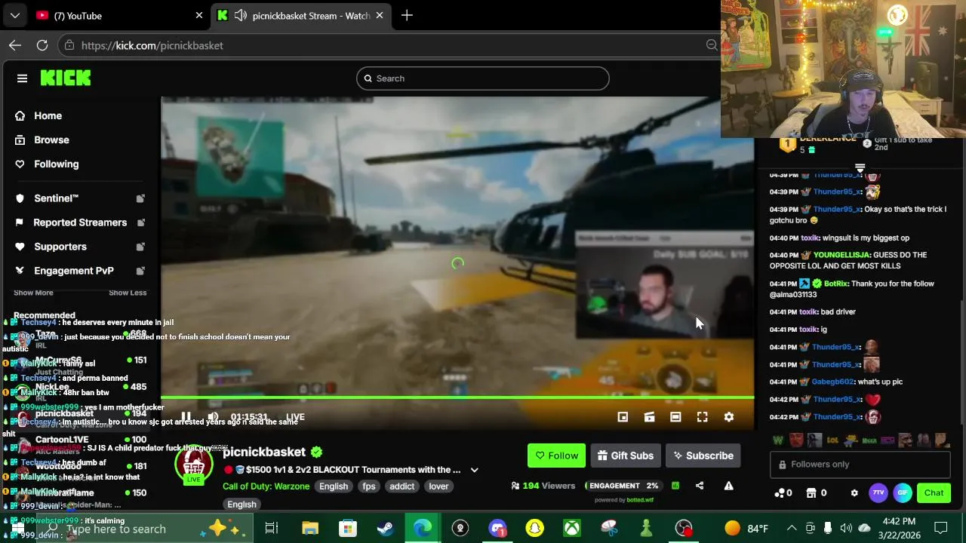
Task: Open the Call of Duty: Warzone category
Action: [266, 486]
